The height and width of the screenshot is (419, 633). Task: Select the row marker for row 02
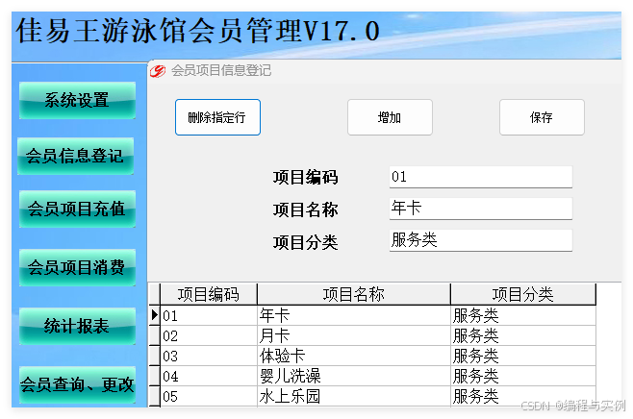pos(155,335)
